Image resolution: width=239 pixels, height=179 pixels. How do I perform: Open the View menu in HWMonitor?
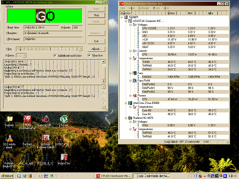tap(132, 8)
